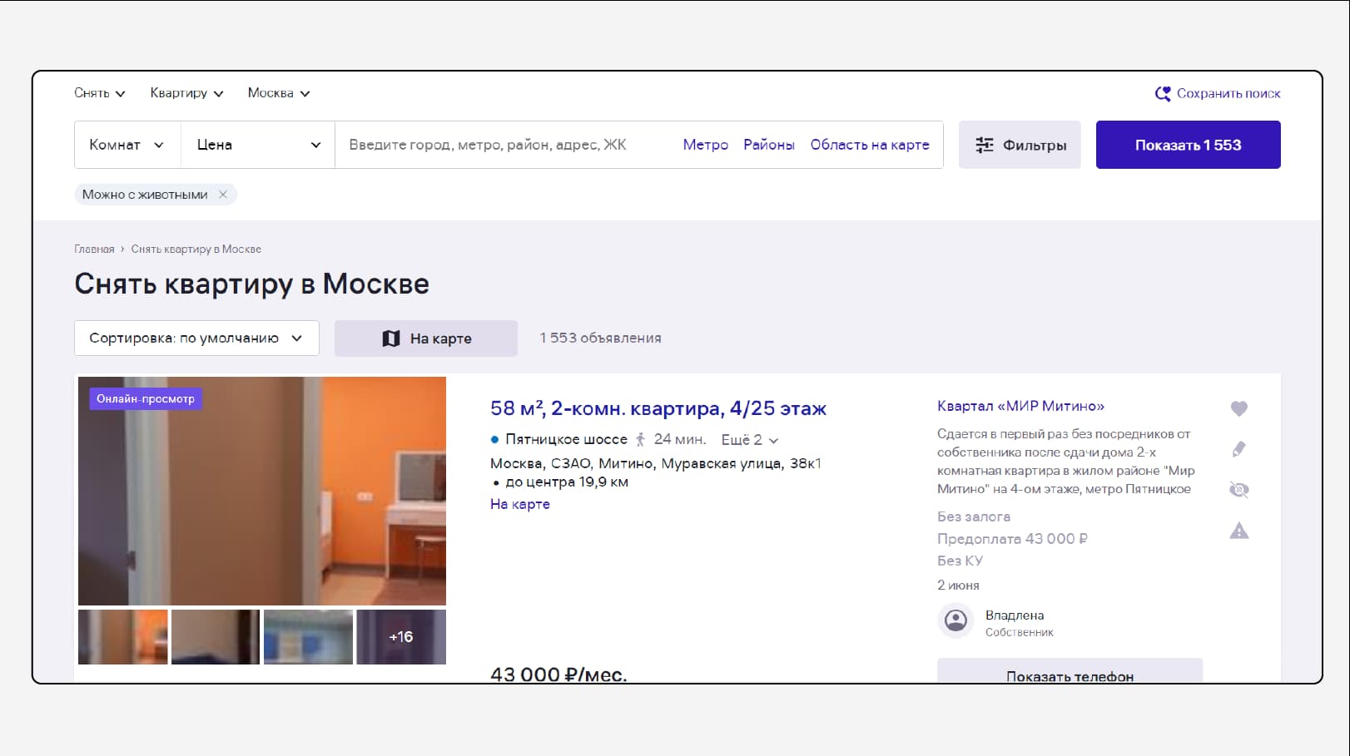Screen dimensions: 1350x756
Task: Click the Митино district link
Action: [625, 463]
